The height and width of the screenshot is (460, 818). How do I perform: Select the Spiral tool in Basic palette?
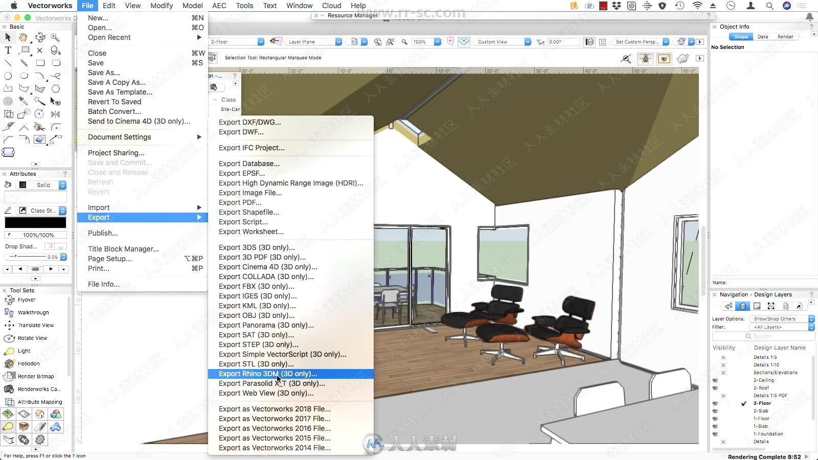coord(8,101)
